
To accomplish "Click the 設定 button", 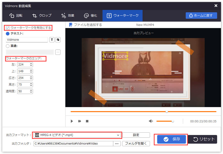I will tap(136, 135).
